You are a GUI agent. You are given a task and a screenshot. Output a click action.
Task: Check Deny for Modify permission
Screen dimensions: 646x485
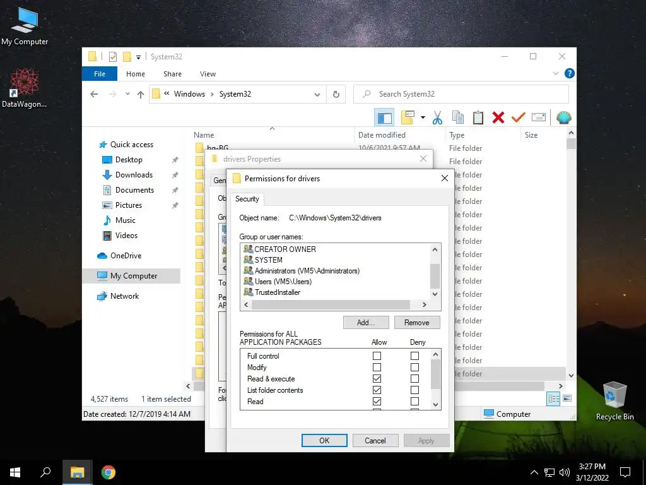[x=415, y=367]
